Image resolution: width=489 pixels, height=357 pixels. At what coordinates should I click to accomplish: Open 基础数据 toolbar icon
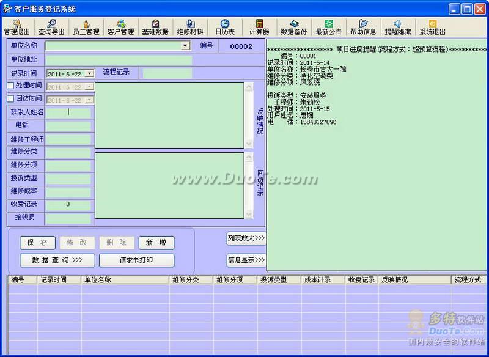coord(155,28)
